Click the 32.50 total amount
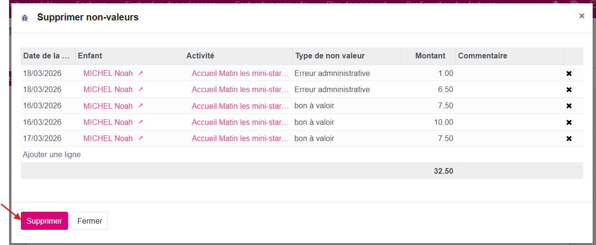 (443, 171)
